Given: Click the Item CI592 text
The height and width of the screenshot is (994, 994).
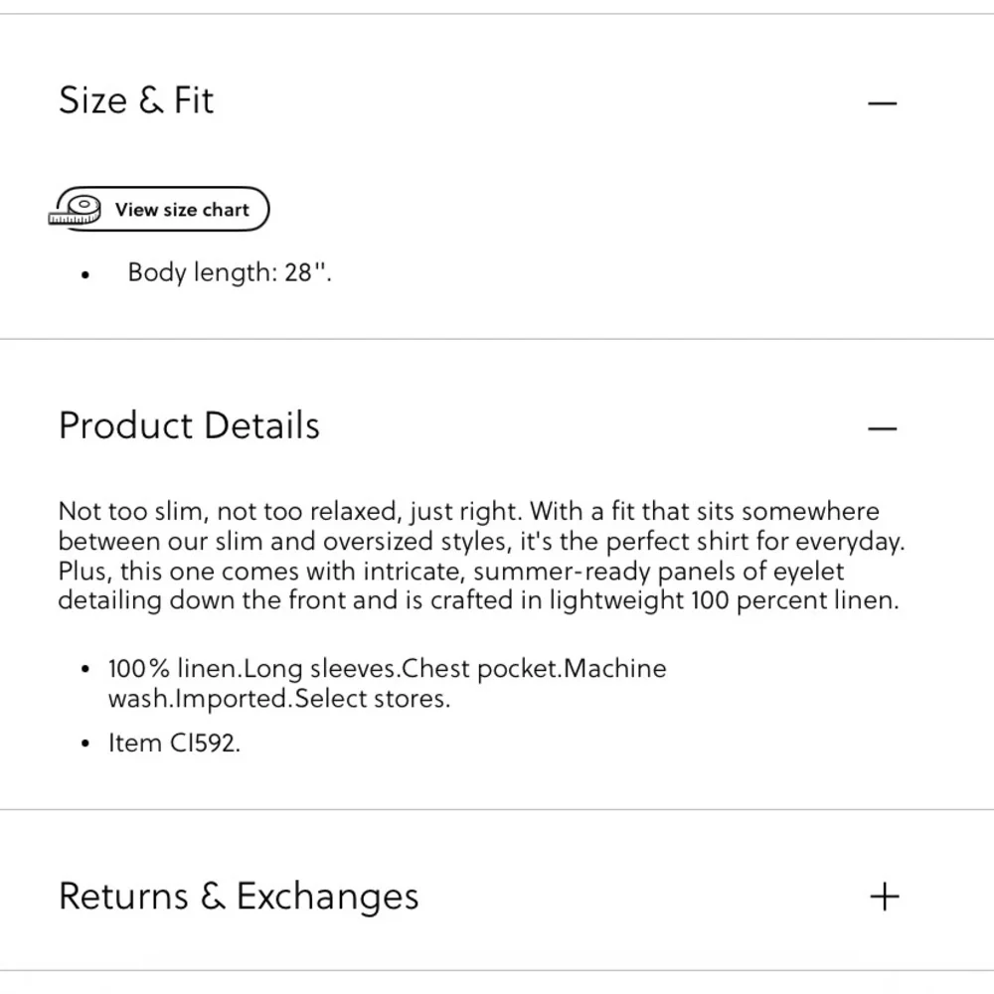Looking at the screenshot, I should pos(174,743).
